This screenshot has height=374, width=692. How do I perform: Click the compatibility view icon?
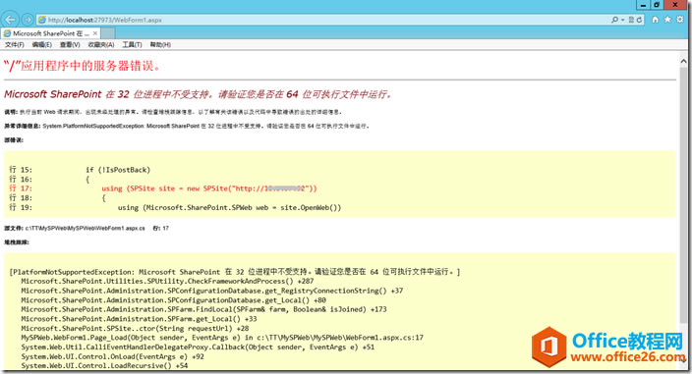tap(631, 20)
